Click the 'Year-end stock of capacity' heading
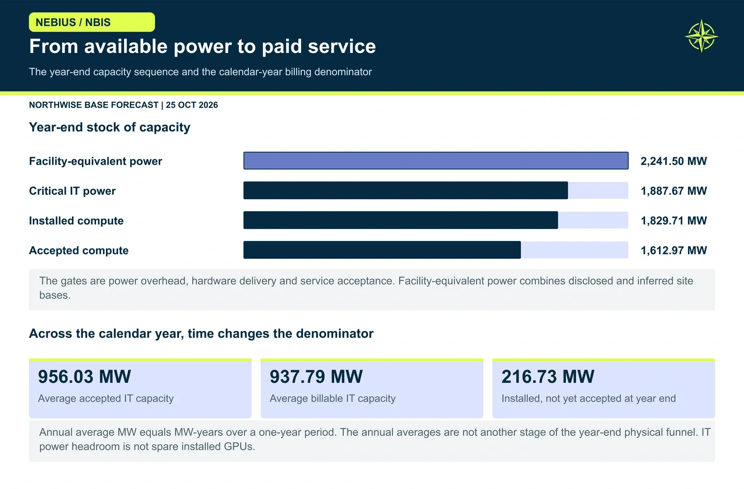The width and height of the screenshot is (744, 489). pyautogui.click(x=110, y=127)
